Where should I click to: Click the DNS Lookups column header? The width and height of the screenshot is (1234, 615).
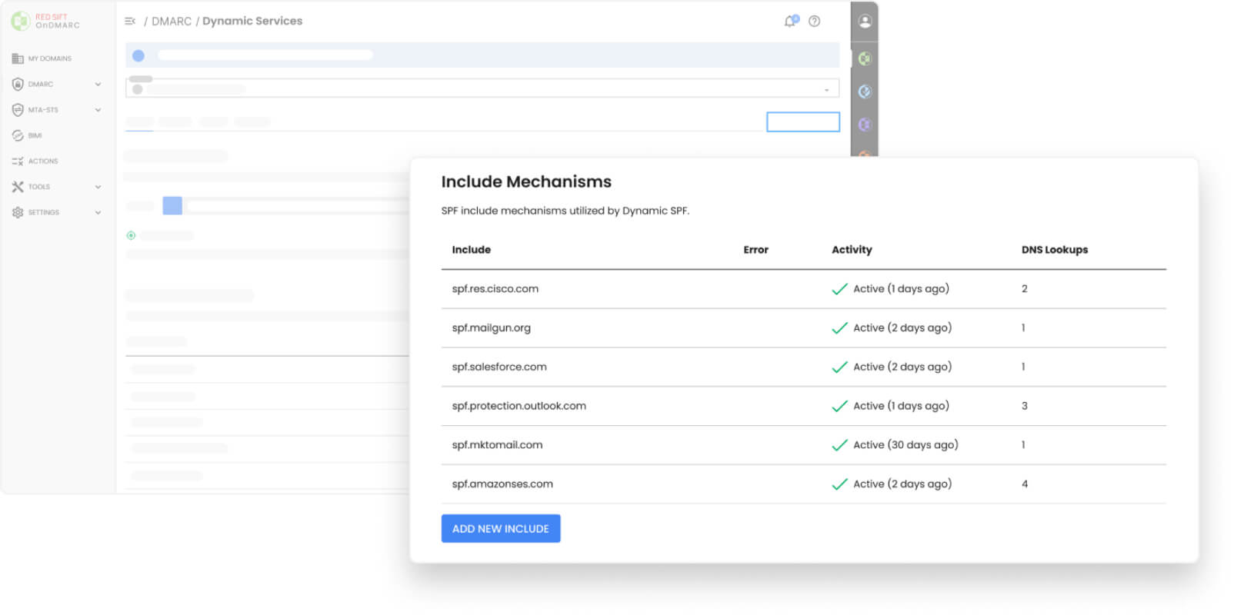[x=1055, y=250]
